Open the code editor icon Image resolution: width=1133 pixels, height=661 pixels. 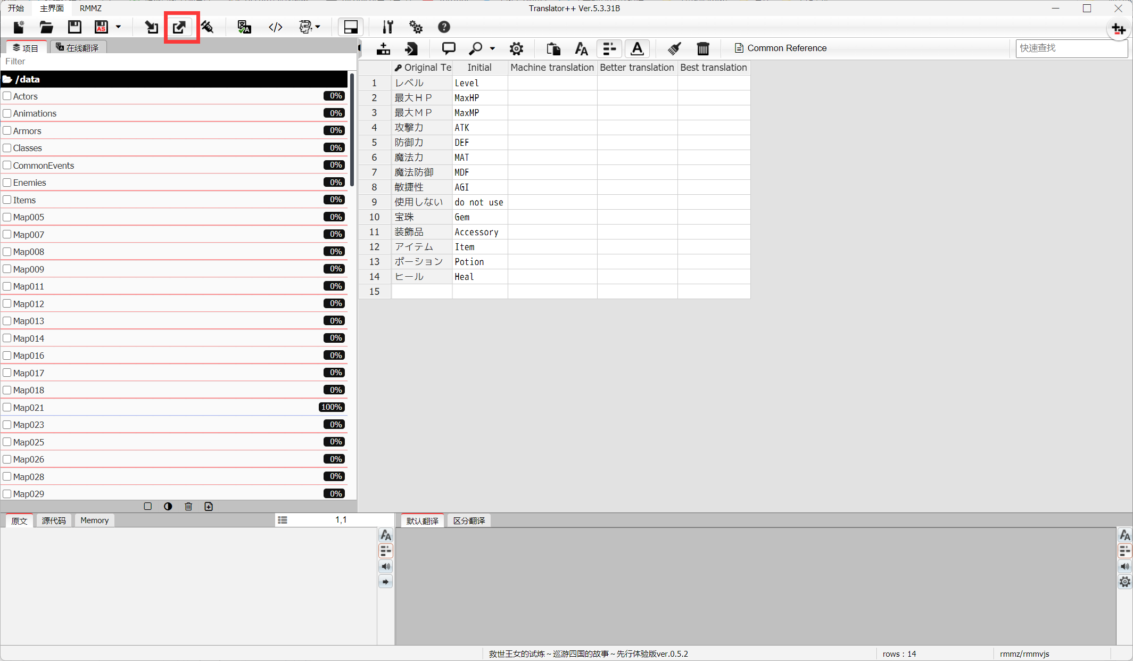click(x=275, y=27)
